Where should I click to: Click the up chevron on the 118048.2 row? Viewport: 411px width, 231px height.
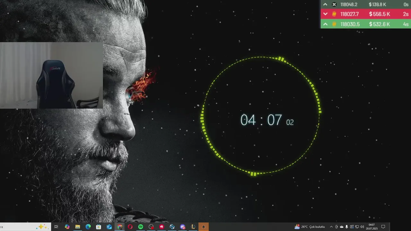point(325,4)
